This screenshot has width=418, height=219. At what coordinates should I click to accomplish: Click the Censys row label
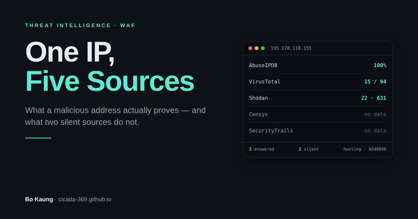(x=258, y=114)
